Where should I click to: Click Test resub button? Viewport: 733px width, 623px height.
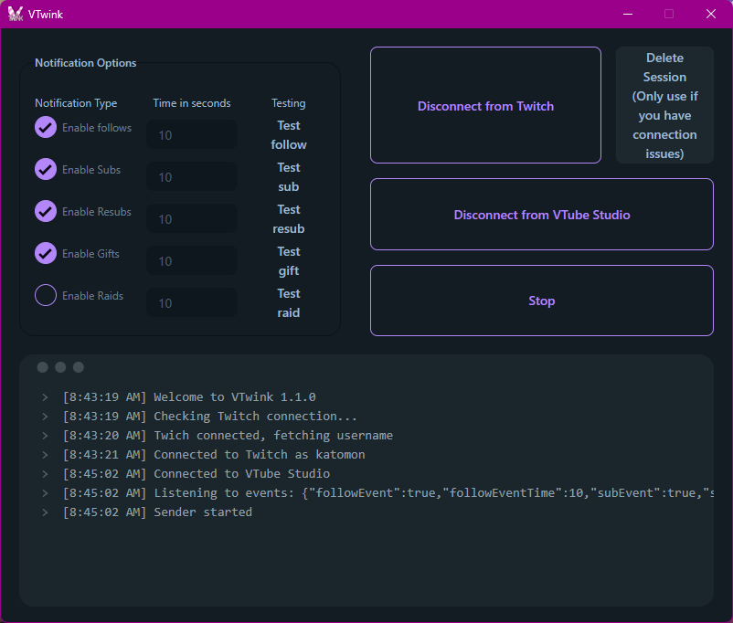pyautogui.click(x=289, y=219)
